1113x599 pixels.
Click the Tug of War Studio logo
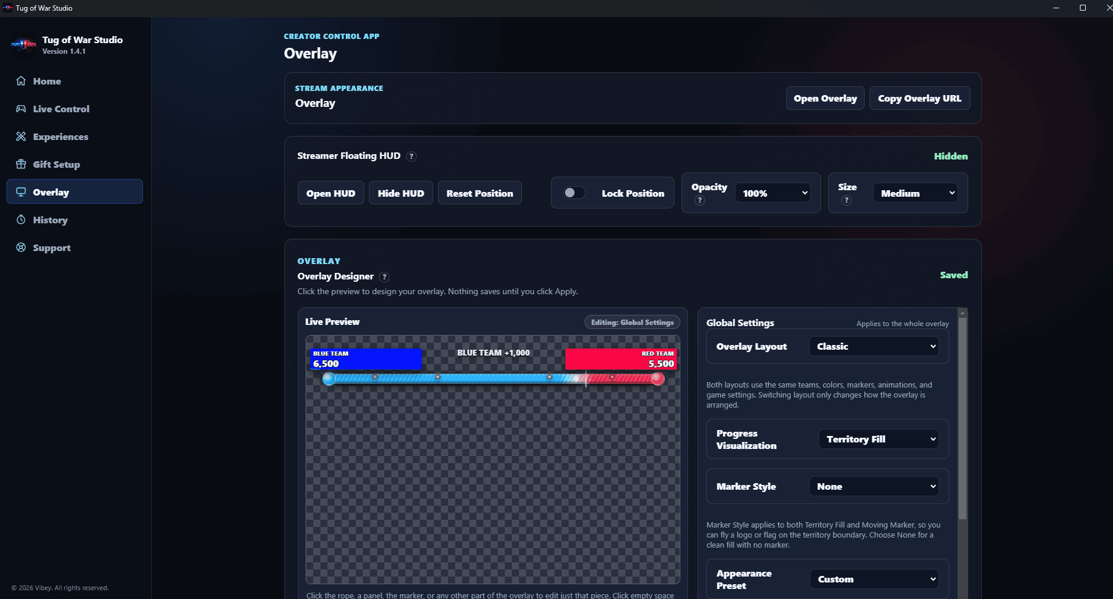point(24,44)
